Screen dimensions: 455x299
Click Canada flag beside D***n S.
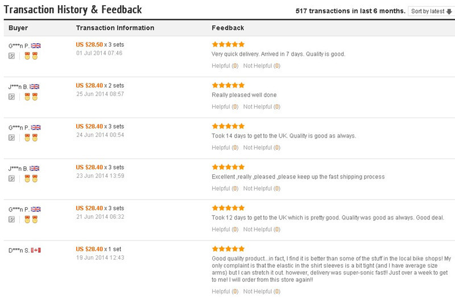(x=36, y=250)
